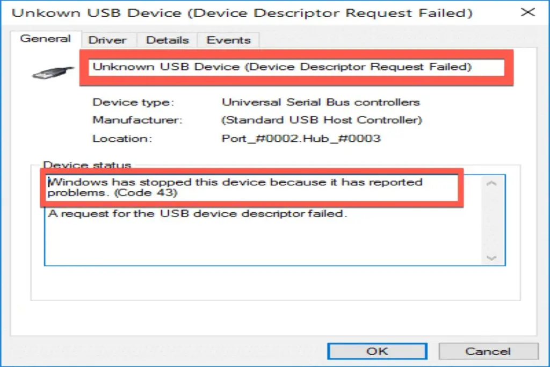
Task: Open the Events tab
Action: [x=227, y=40]
